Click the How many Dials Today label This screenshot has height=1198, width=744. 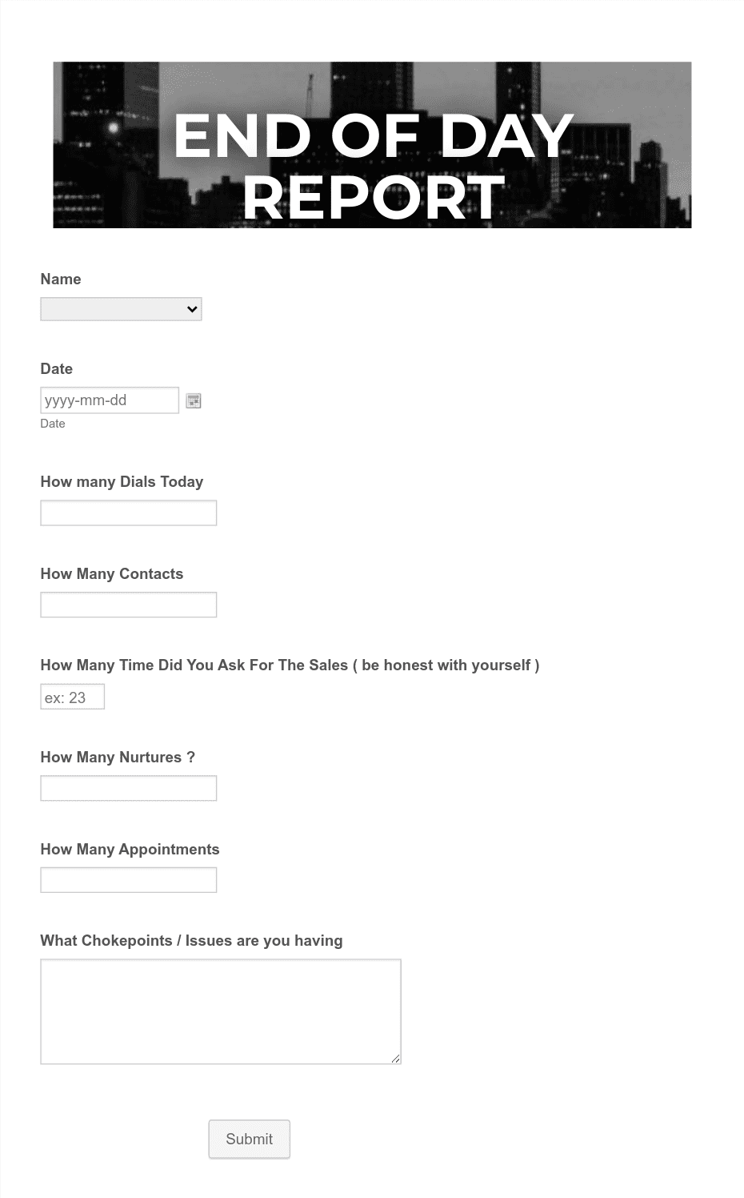coord(122,481)
